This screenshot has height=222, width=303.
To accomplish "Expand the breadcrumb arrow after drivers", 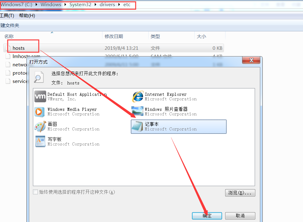I will [120, 5].
